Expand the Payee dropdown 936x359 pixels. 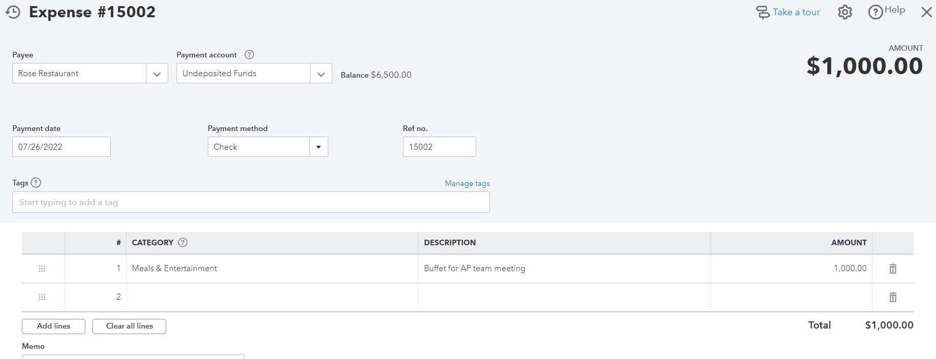[157, 74]
